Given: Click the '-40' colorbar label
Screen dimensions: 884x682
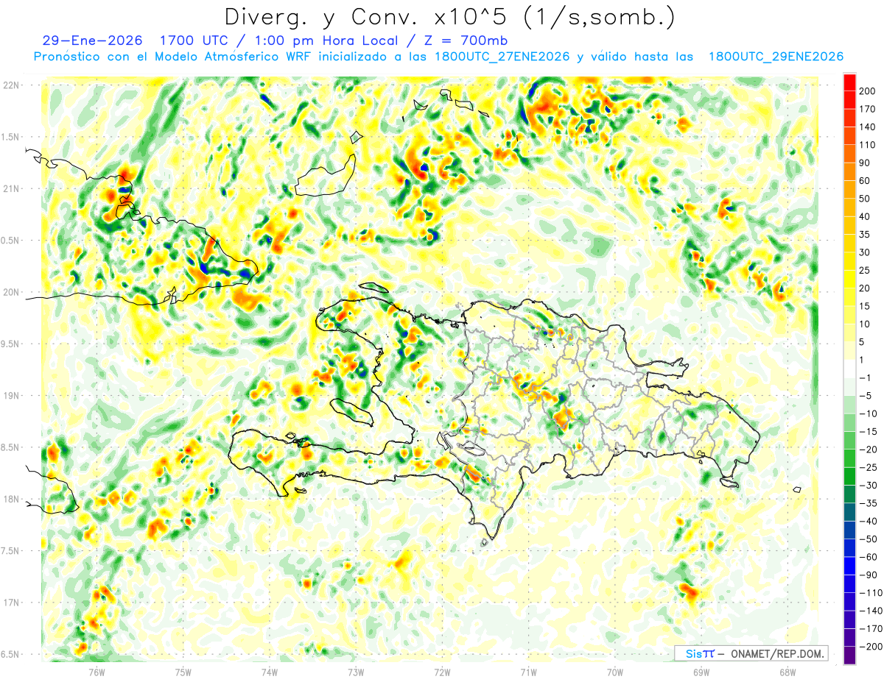Looking at the screenshot, I should tap(867, 521).
